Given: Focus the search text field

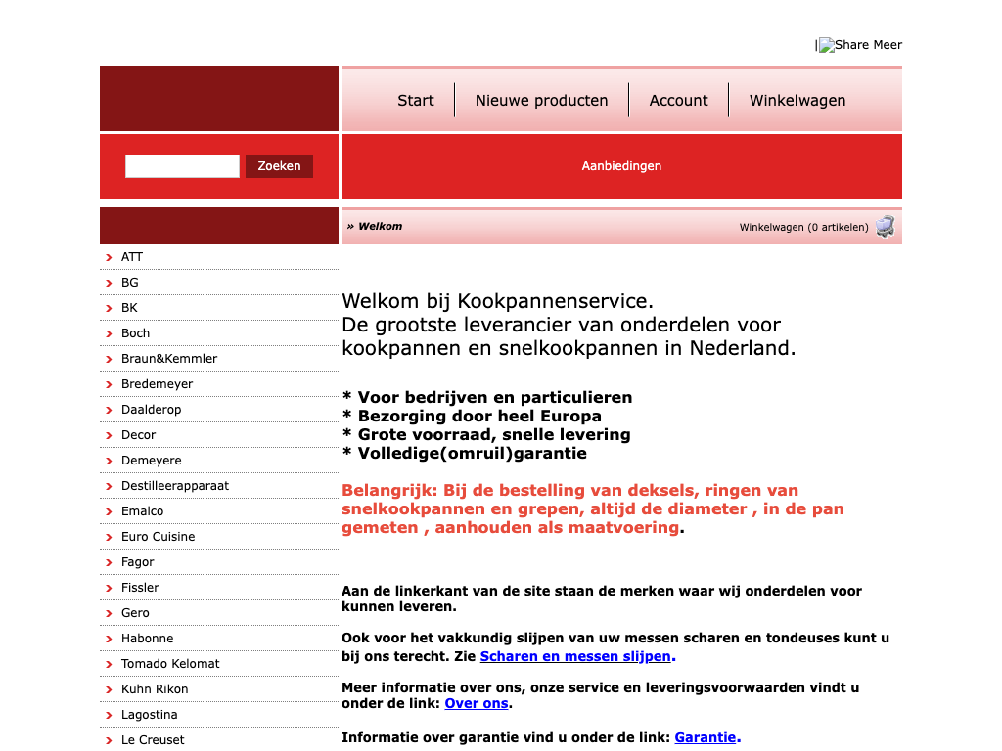Looking at the screenshot, I should [x=182, y=166].
